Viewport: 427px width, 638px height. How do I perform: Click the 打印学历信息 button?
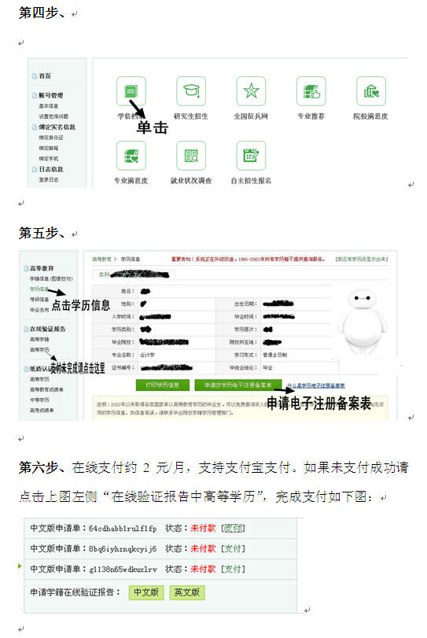pyautogui.click(x=163, y=385)
